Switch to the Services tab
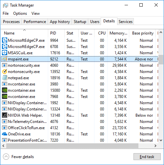This screenshot has height=165, width=164. click(126, 22)
